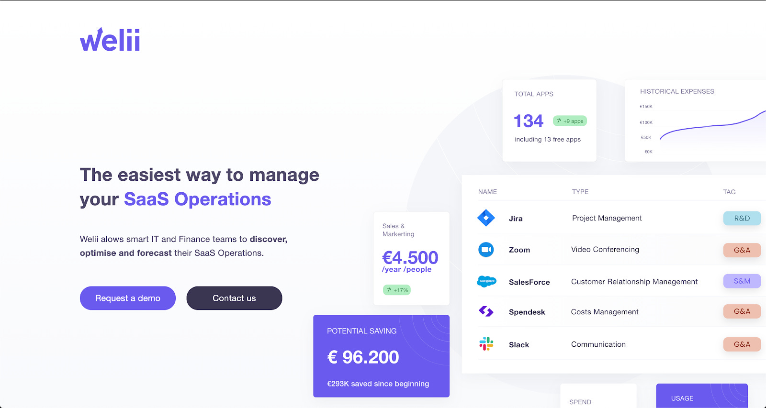Select the G&A tag for Slack
This screenshot has width=766, height=408.
click(742, 344)
